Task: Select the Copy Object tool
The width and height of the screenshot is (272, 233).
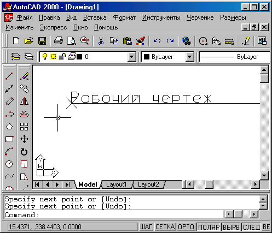Action: [24, 89]
